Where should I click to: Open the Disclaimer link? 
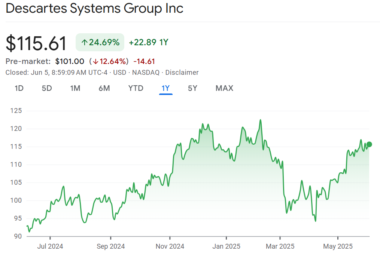[x=182, y=73]
